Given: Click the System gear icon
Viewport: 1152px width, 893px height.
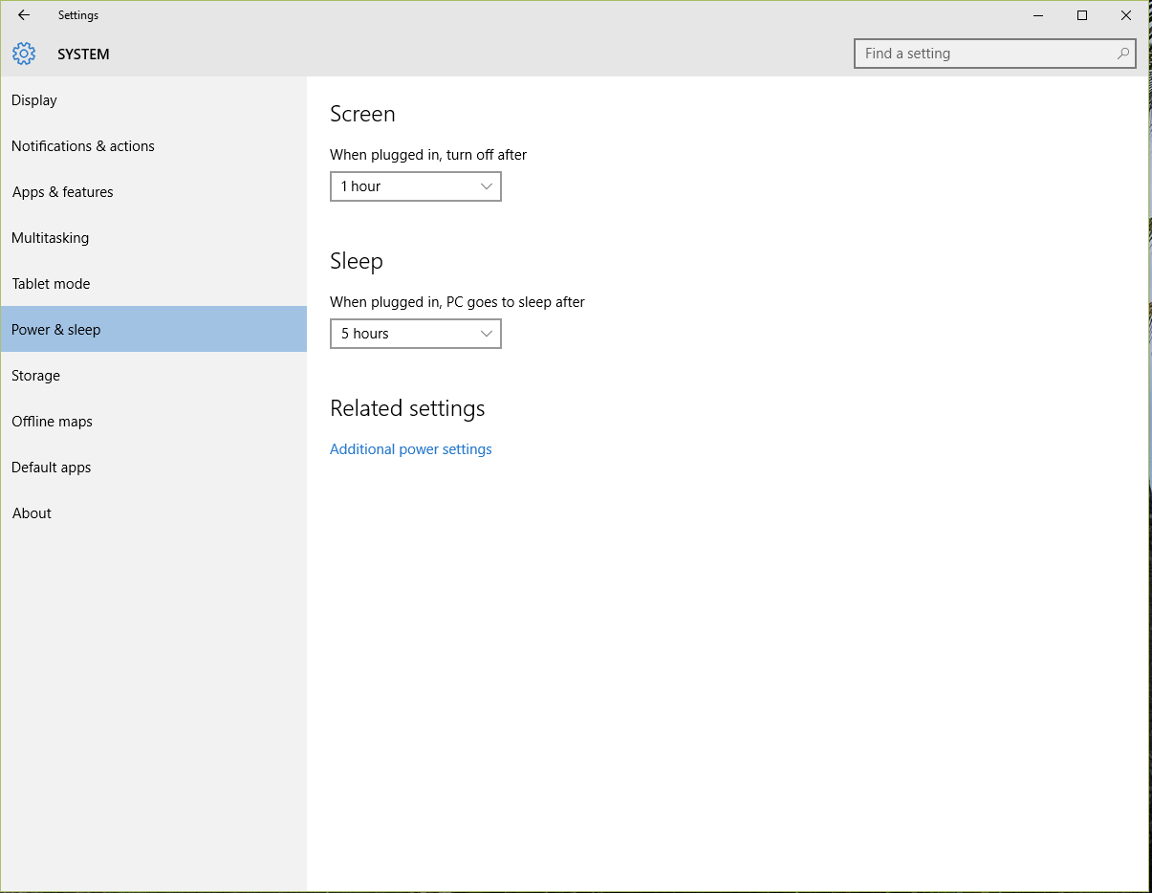Looking at the screenshot, I should [x=24, y=54].
